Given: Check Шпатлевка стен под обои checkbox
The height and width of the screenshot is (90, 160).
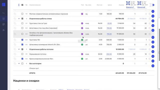Looking at the screenshot, I should click(x=22, y=28).
